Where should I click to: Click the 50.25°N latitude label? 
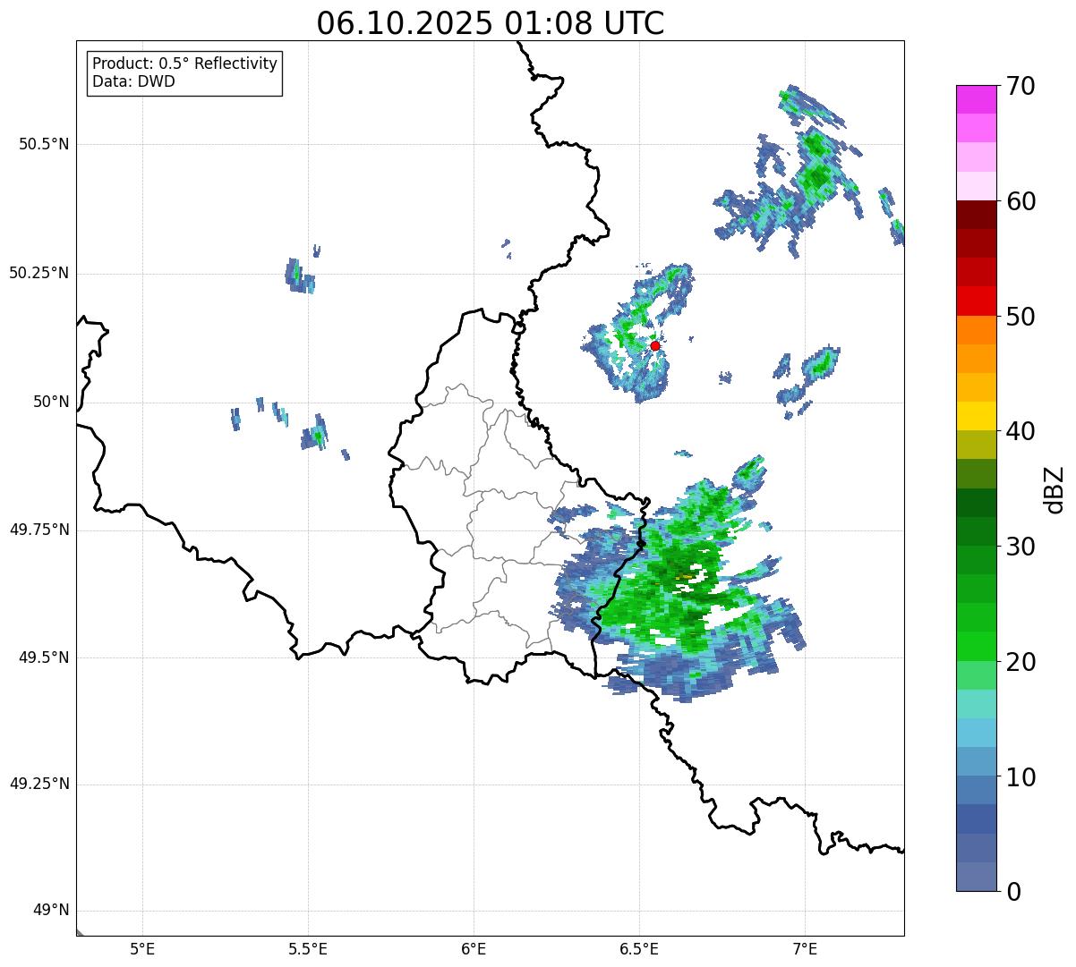[38, 274]
